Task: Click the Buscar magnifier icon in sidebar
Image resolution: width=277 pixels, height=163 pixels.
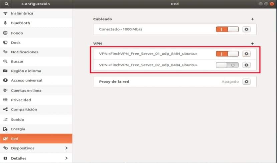Action: pyautogui.click(x=5, y=61)
